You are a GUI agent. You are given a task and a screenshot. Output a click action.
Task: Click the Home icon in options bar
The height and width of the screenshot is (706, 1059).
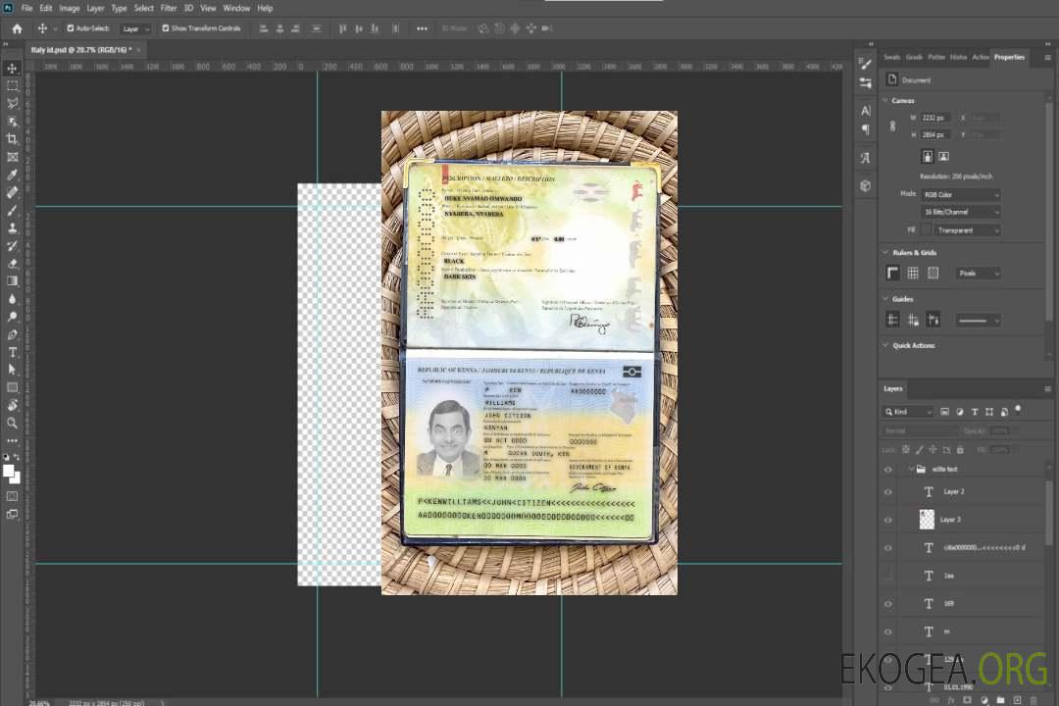coord(17,28)
